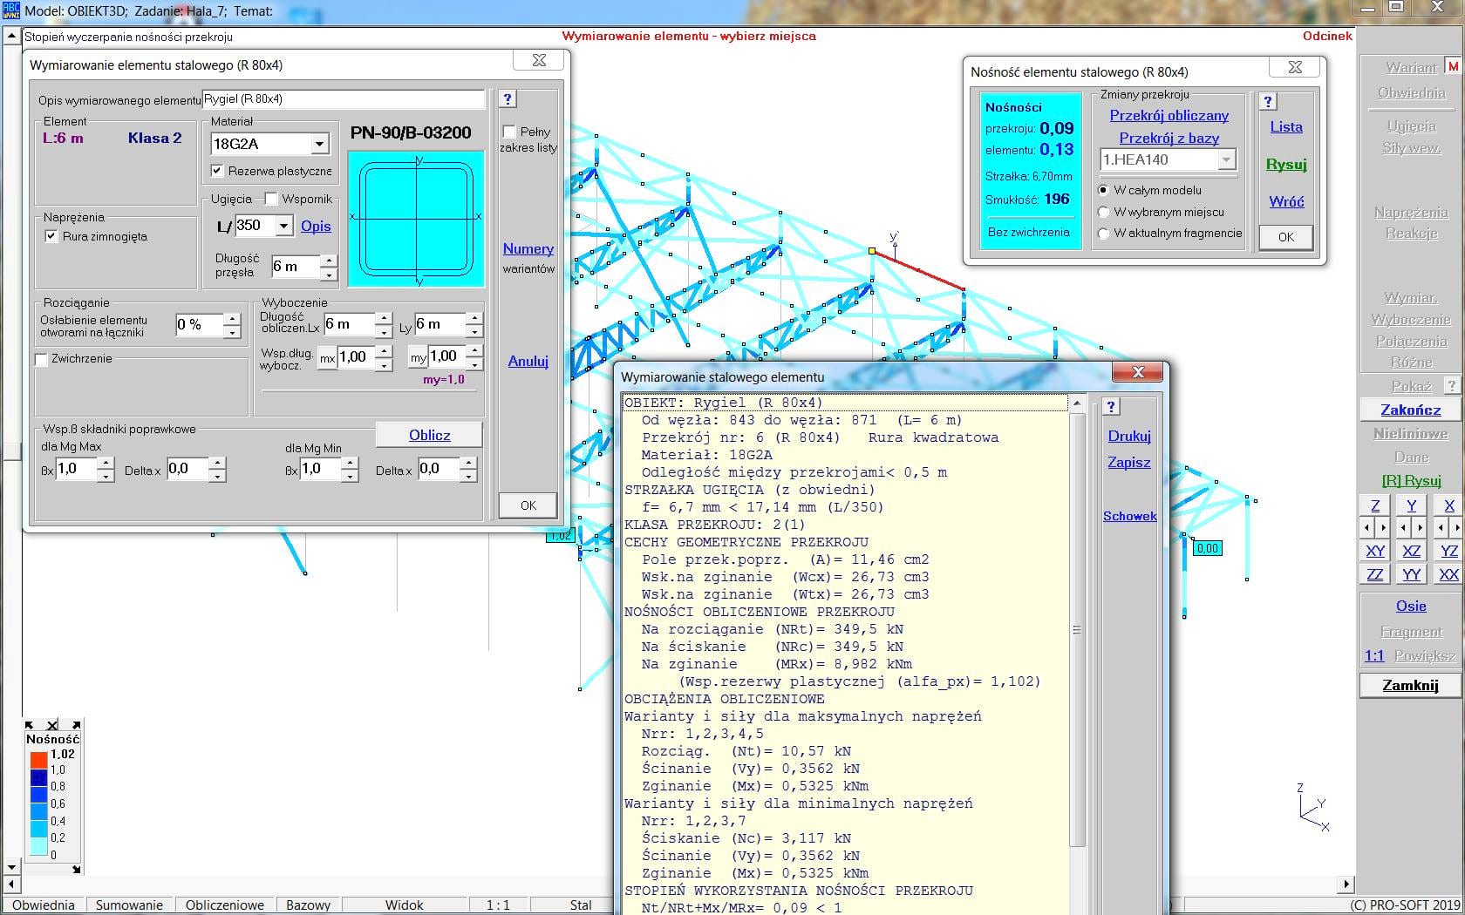
Task: Click the Przekrój obliczany link
Action: point(1169,116)
